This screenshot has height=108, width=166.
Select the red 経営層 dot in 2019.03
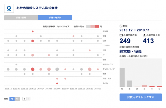point(33,31)
